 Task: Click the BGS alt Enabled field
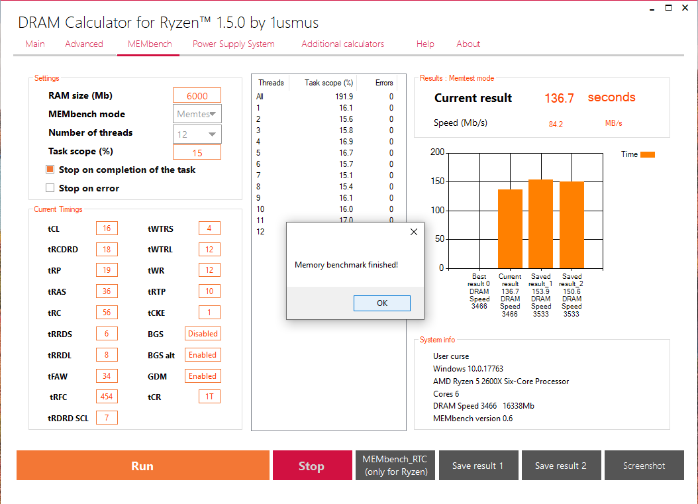(x=203, y=355)
